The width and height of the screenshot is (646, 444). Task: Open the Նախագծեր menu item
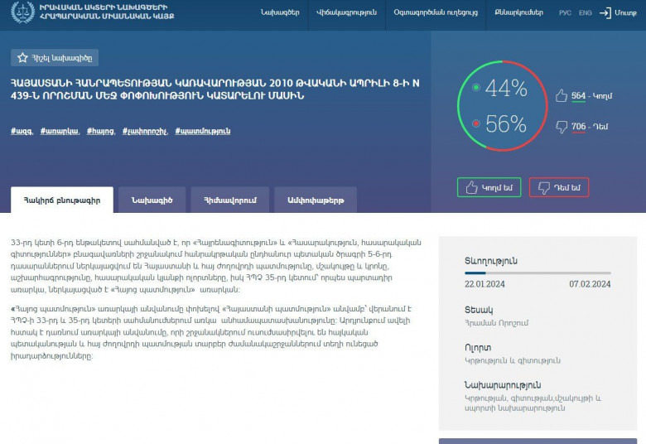[279, 13]
